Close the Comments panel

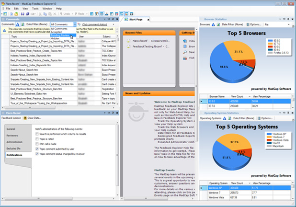point(117,19)
